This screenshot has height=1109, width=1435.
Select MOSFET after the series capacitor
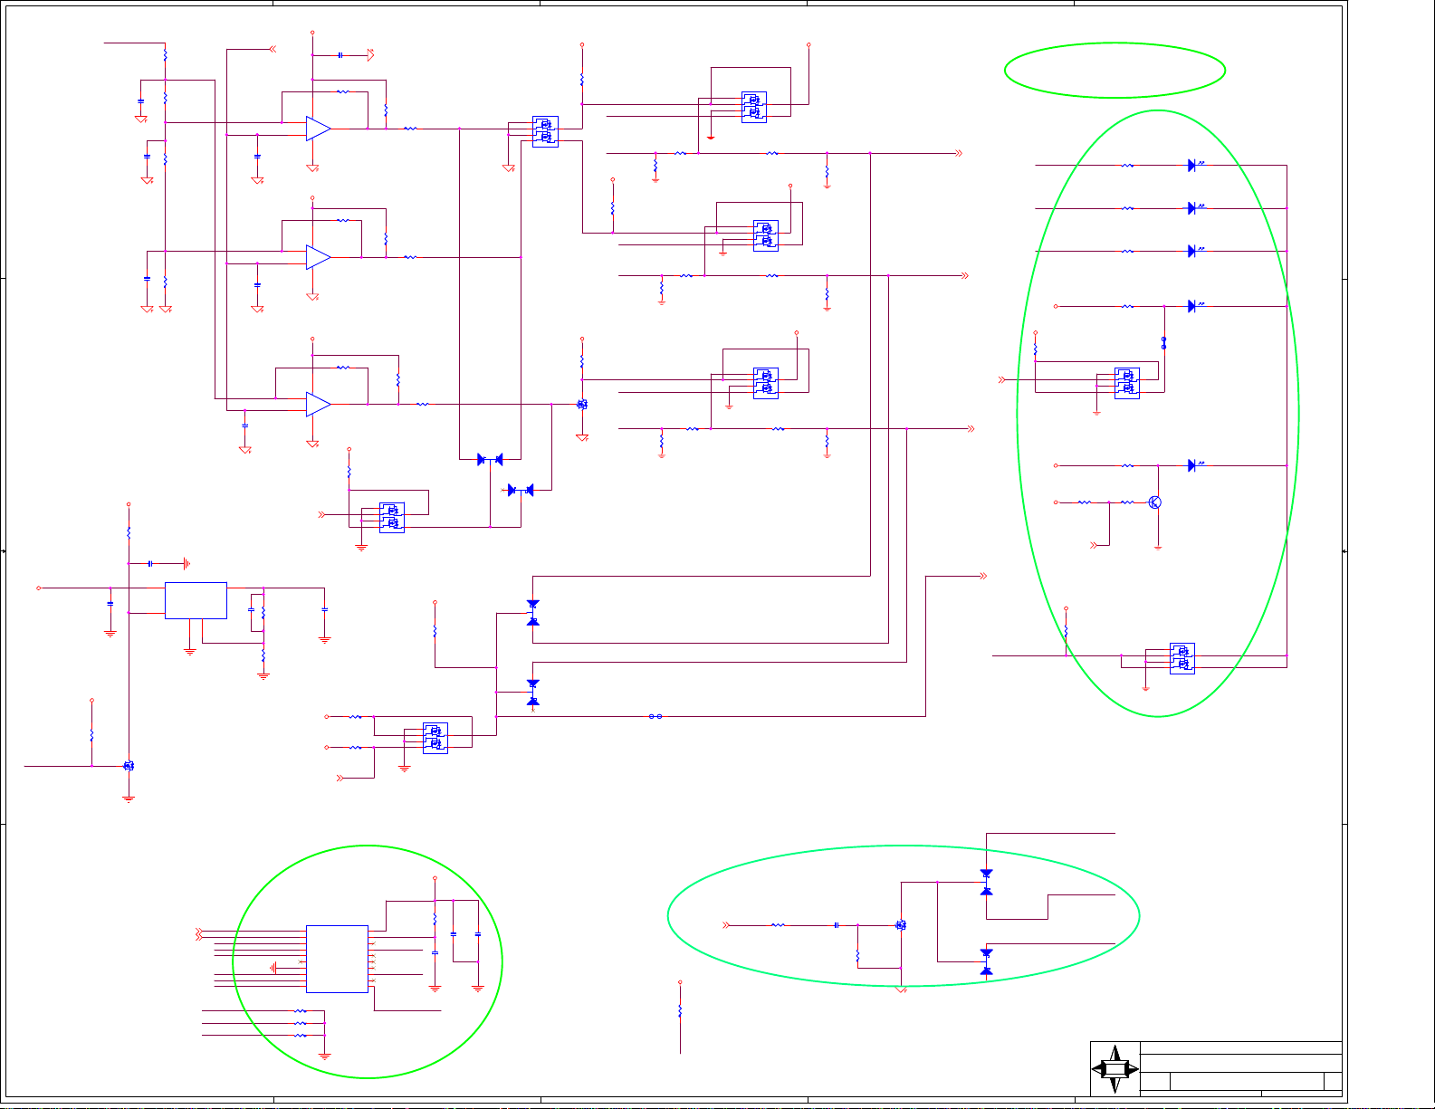pos(900,925)
